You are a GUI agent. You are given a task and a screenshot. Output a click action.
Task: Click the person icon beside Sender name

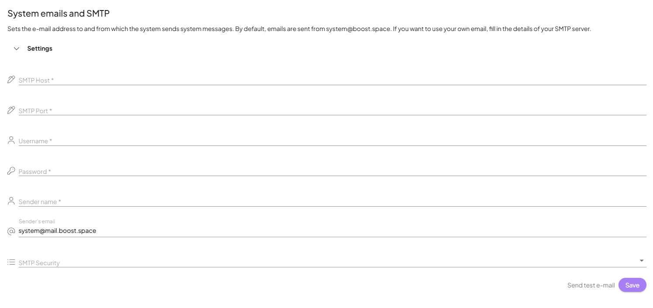pyautogui.click(x=11, y=201)
